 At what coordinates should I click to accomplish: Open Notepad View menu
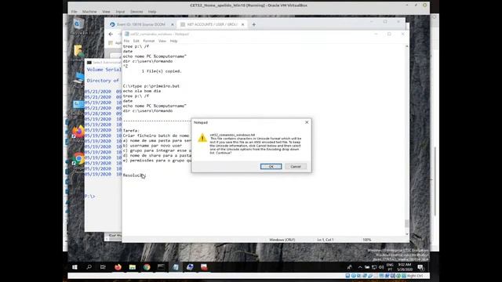[x=162, y=41]
